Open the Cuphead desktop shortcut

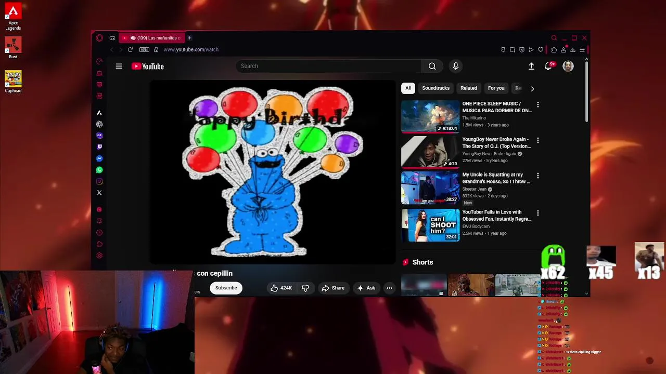tap(13, 82)
